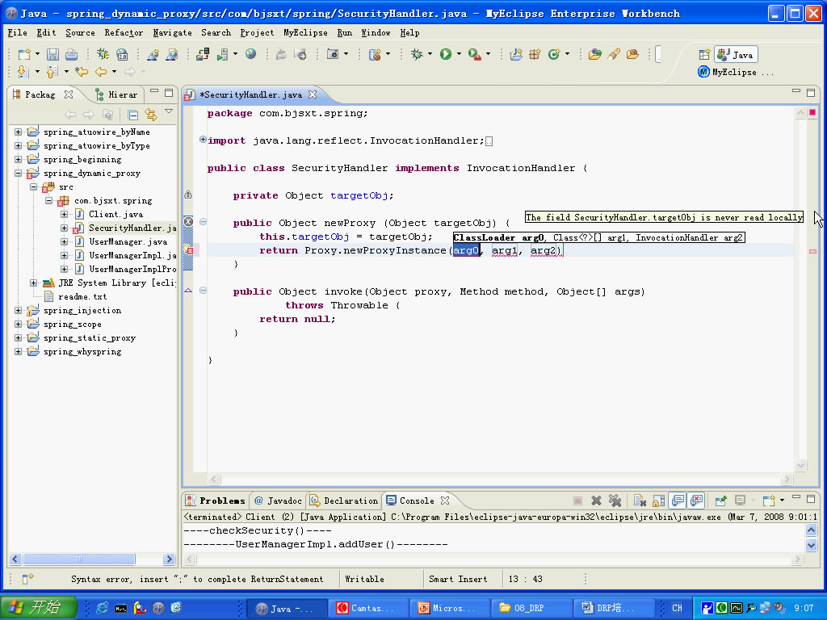The image size is (827, 620).
Task: Click the green Run button in toolbar
Action: tap(445, 54)
